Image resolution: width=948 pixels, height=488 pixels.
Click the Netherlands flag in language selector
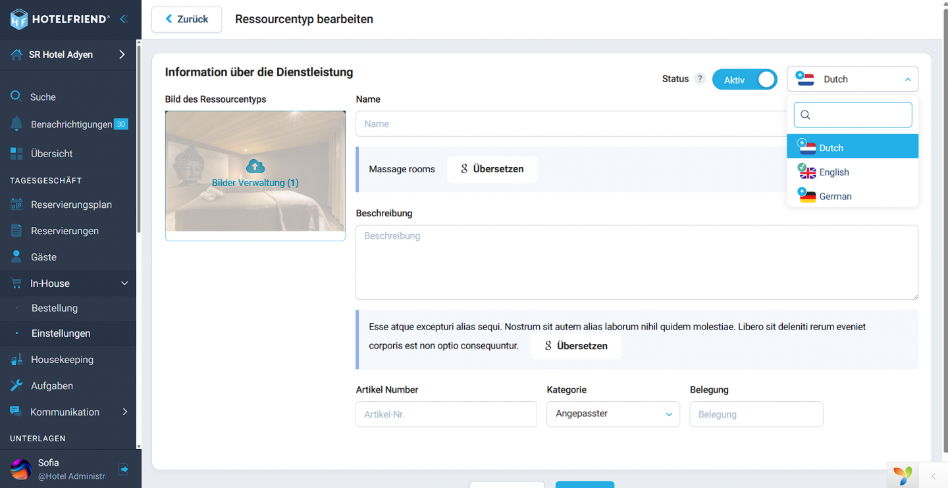point(805,79)
